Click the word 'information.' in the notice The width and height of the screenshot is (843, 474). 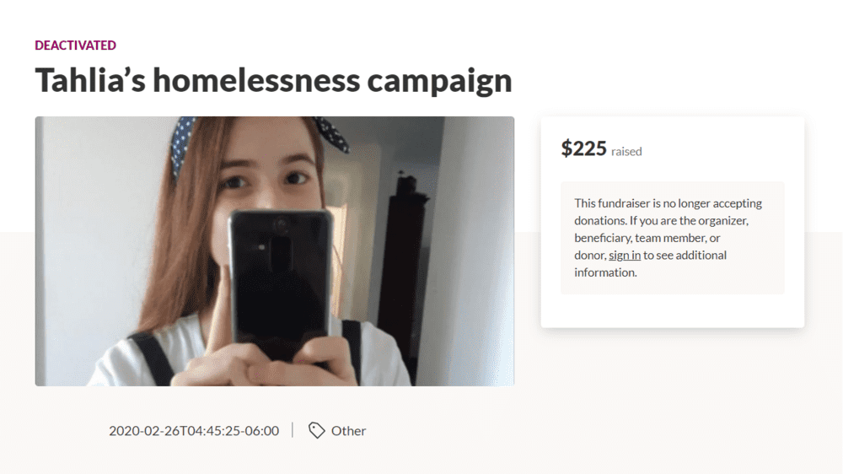coord(605,272)
